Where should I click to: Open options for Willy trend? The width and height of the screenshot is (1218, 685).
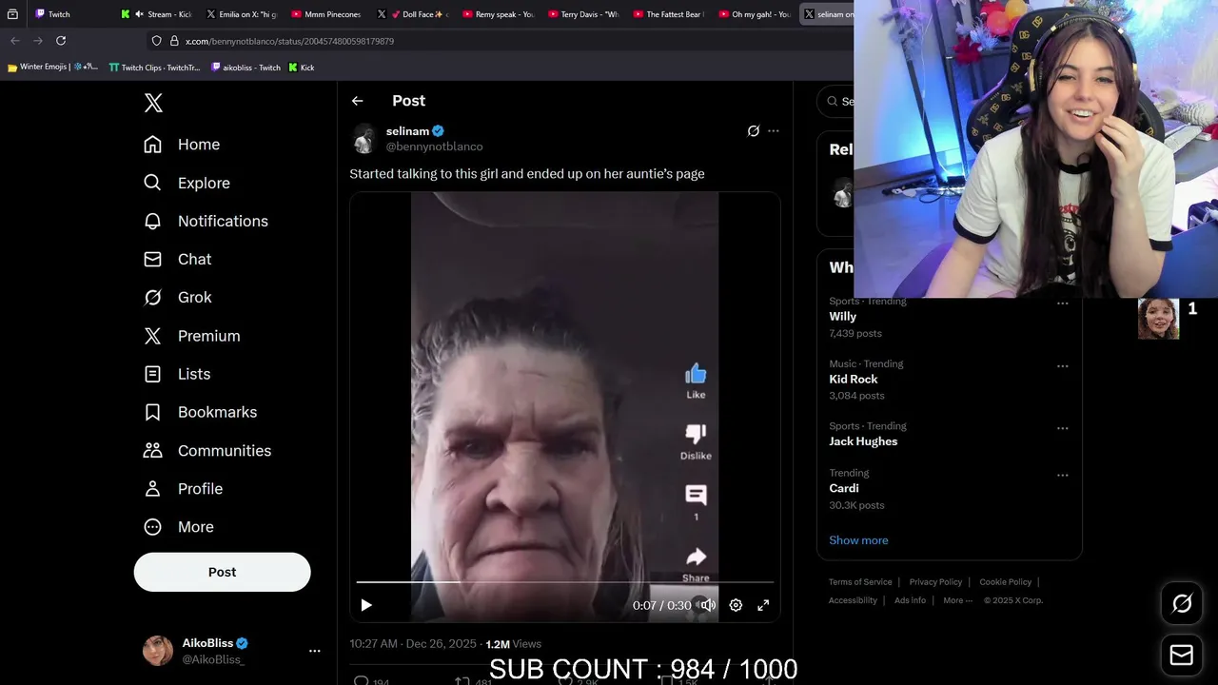[x=1063, y=303]
